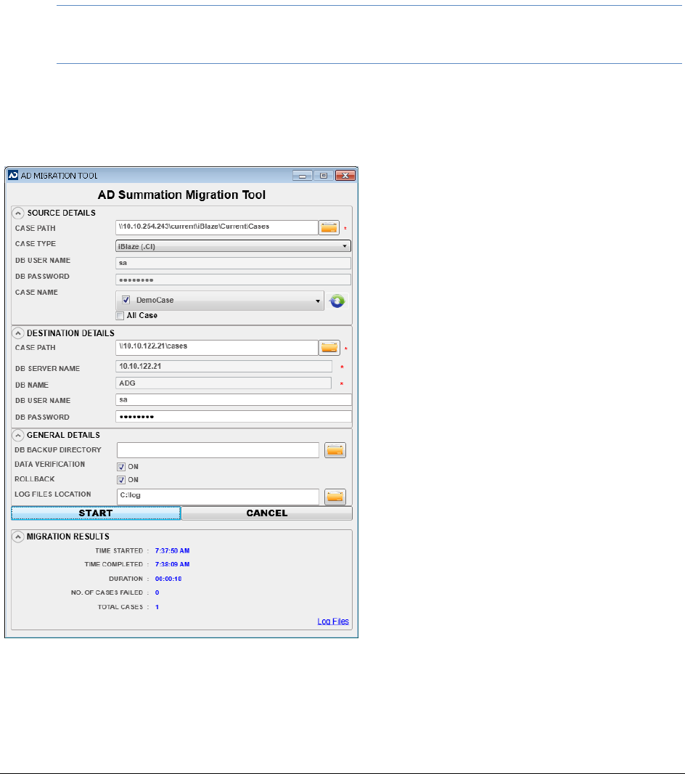Browse for the log files location folder
This screenshot has width=685, height=774.
coord(335,497)
